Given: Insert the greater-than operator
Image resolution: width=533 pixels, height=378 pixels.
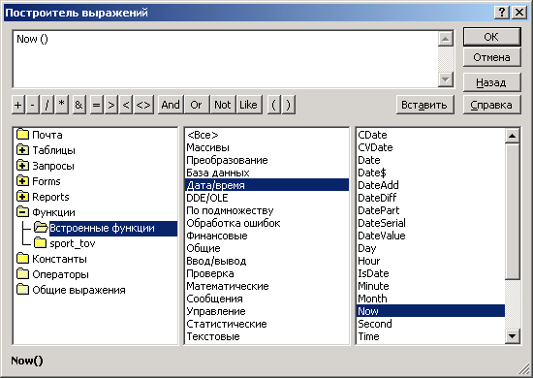Looking at the screenshot, I should point(111,105).
